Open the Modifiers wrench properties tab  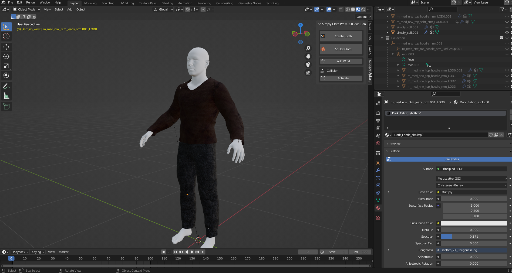tap(378, 170)
